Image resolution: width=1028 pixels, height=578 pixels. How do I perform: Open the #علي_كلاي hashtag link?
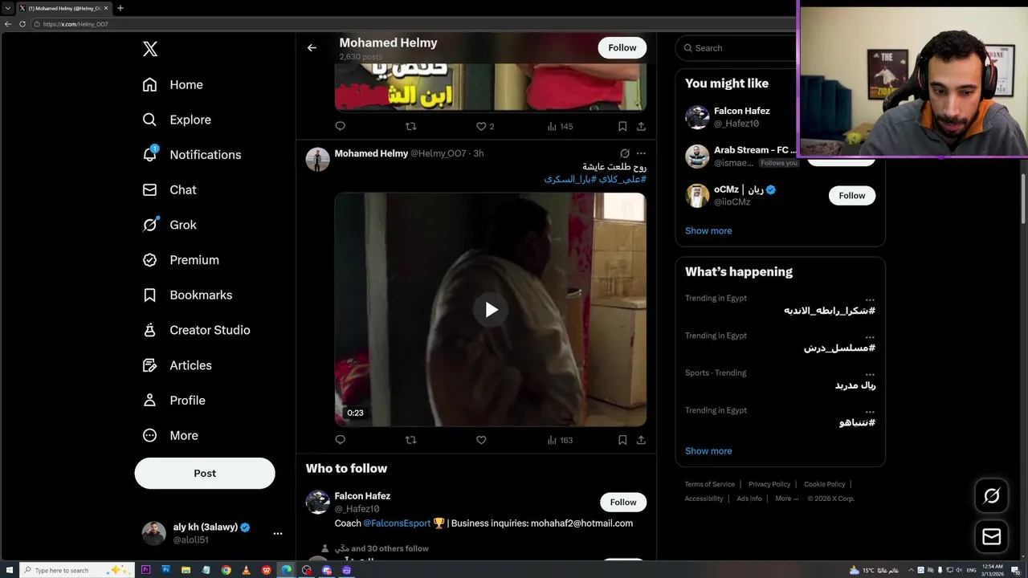pos(623,179)
